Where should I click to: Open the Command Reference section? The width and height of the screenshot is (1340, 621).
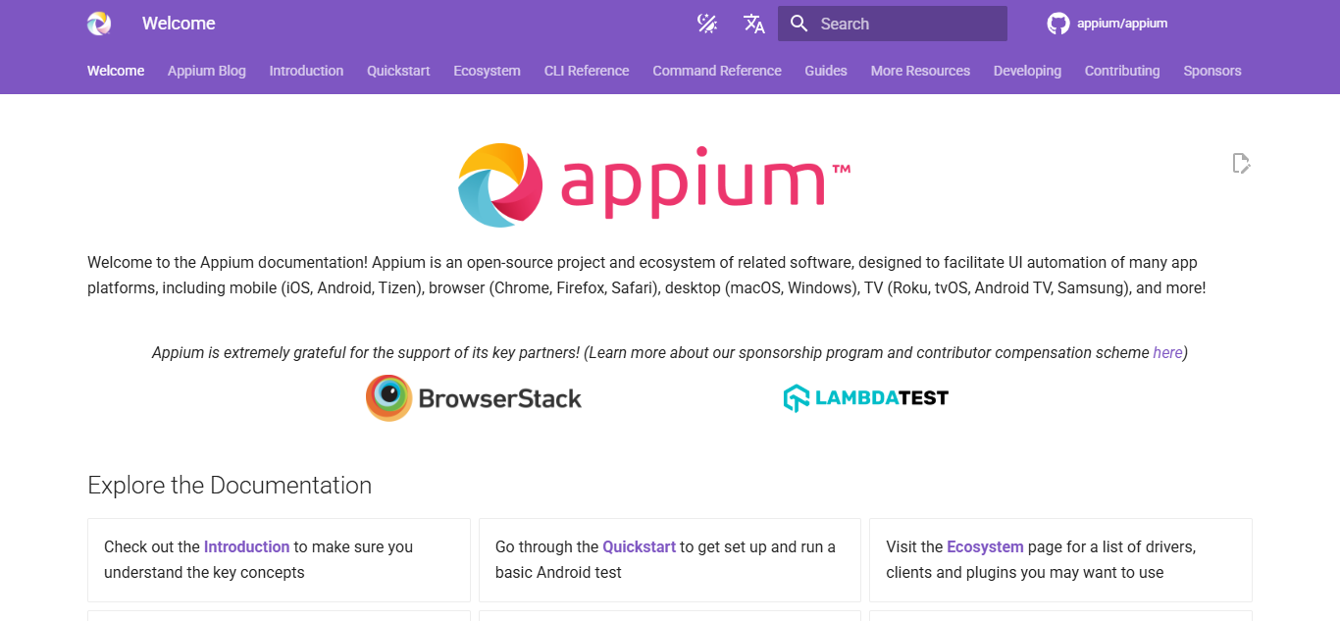[716, 70]
